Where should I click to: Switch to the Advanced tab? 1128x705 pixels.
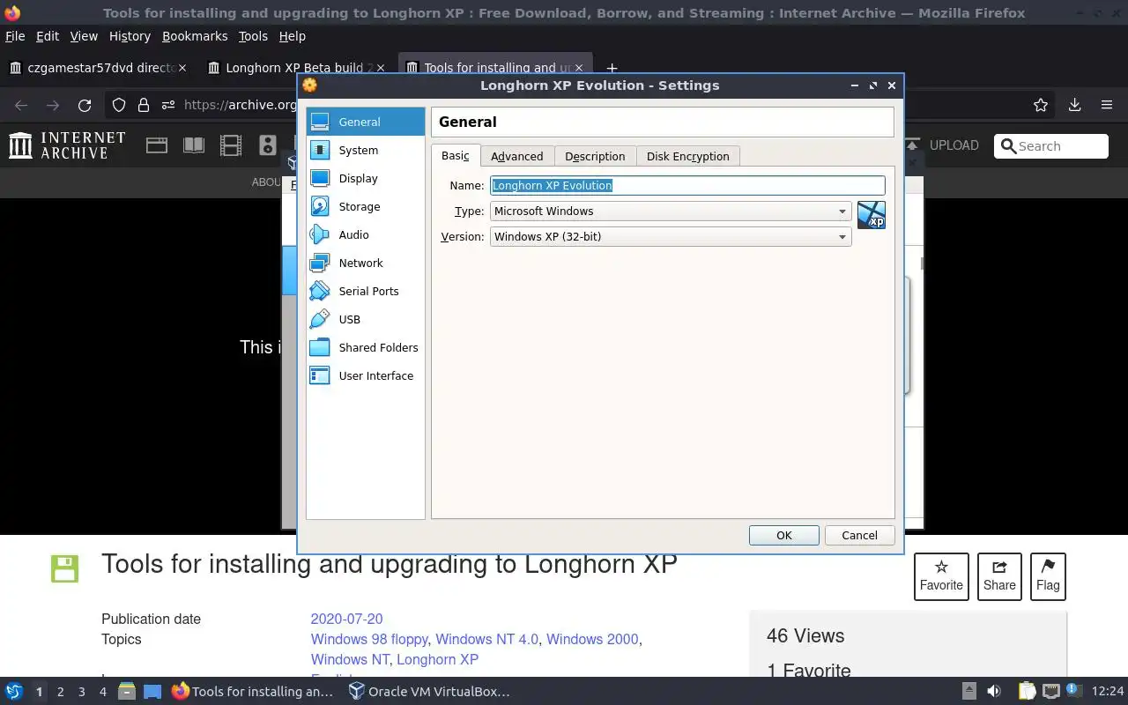(x=517, y=157)
